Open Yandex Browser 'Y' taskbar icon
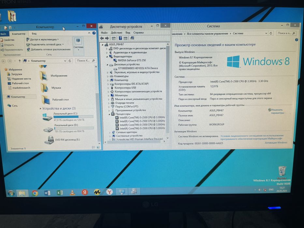 (109, 192)
